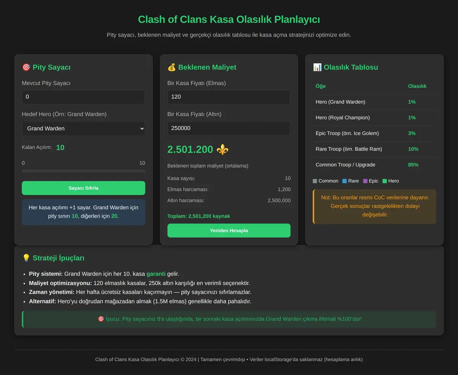
Task: Click the Zaman yönetimi tip line
Action: [x=140, y=292]
